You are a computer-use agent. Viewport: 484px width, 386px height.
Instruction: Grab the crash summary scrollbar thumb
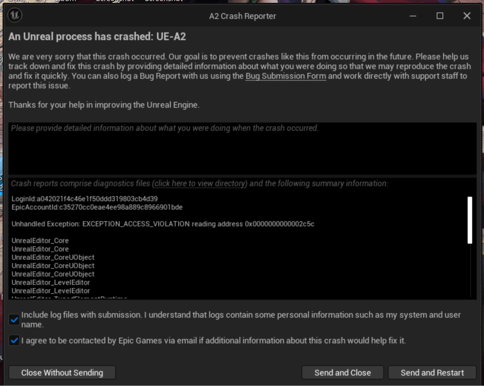pyautogui.click(x=470, y=220)
